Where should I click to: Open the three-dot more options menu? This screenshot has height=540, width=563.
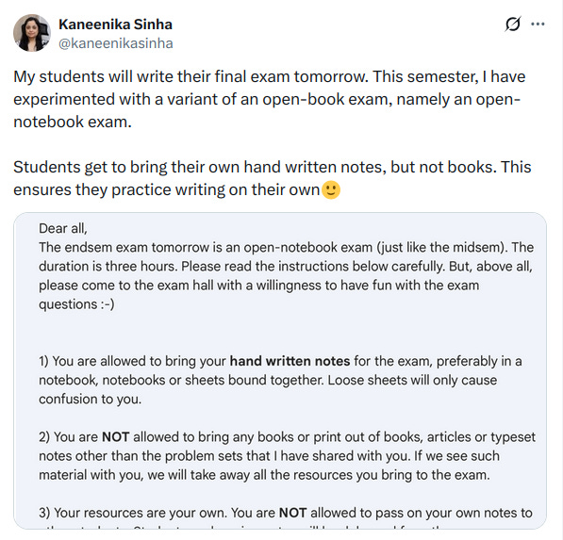[538, 25]
